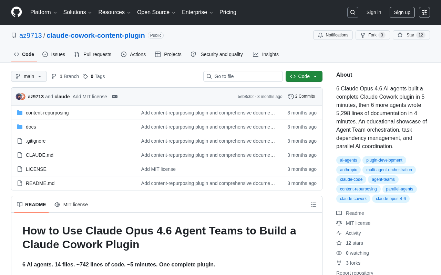This screenshot has height=275, width=441.
Task: Open the Pricing link
Action: point(228,12)
